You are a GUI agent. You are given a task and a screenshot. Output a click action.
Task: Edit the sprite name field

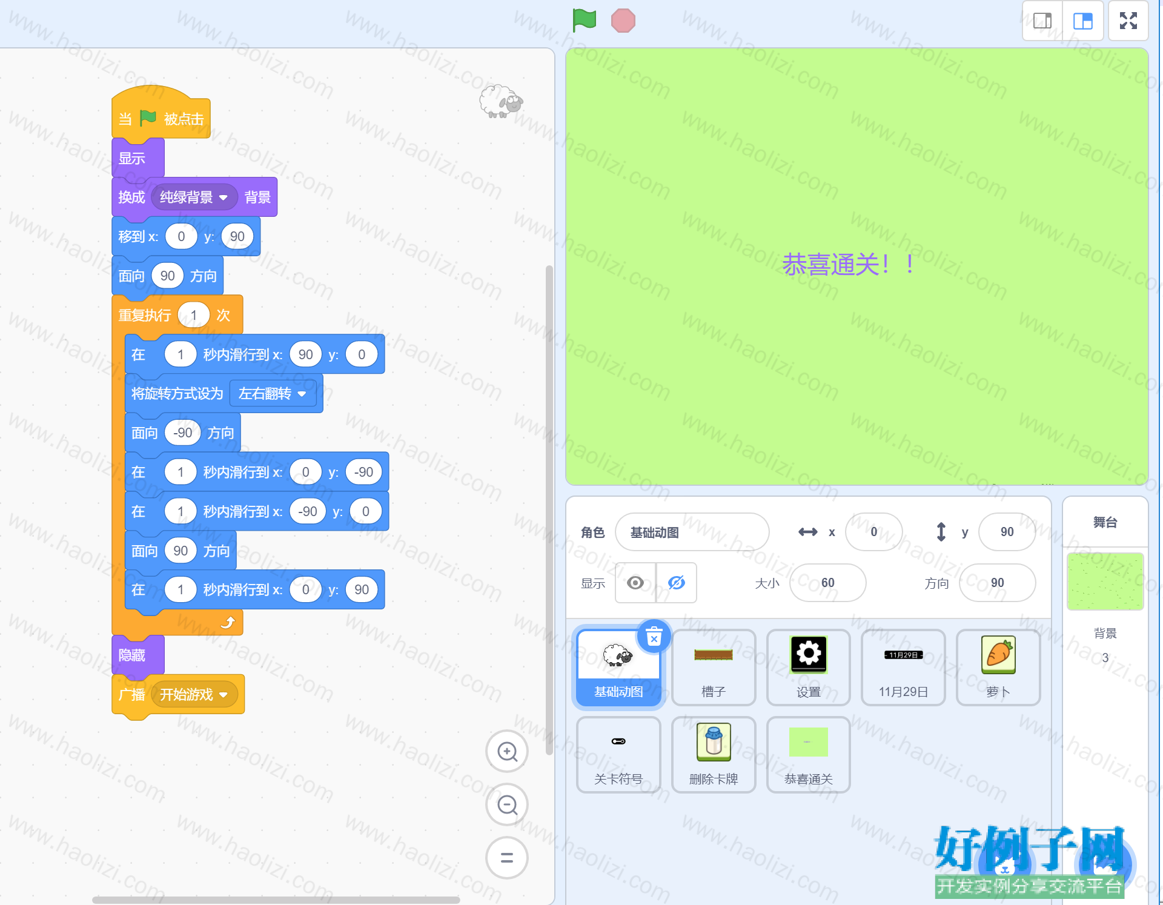[x=692, y=532]
